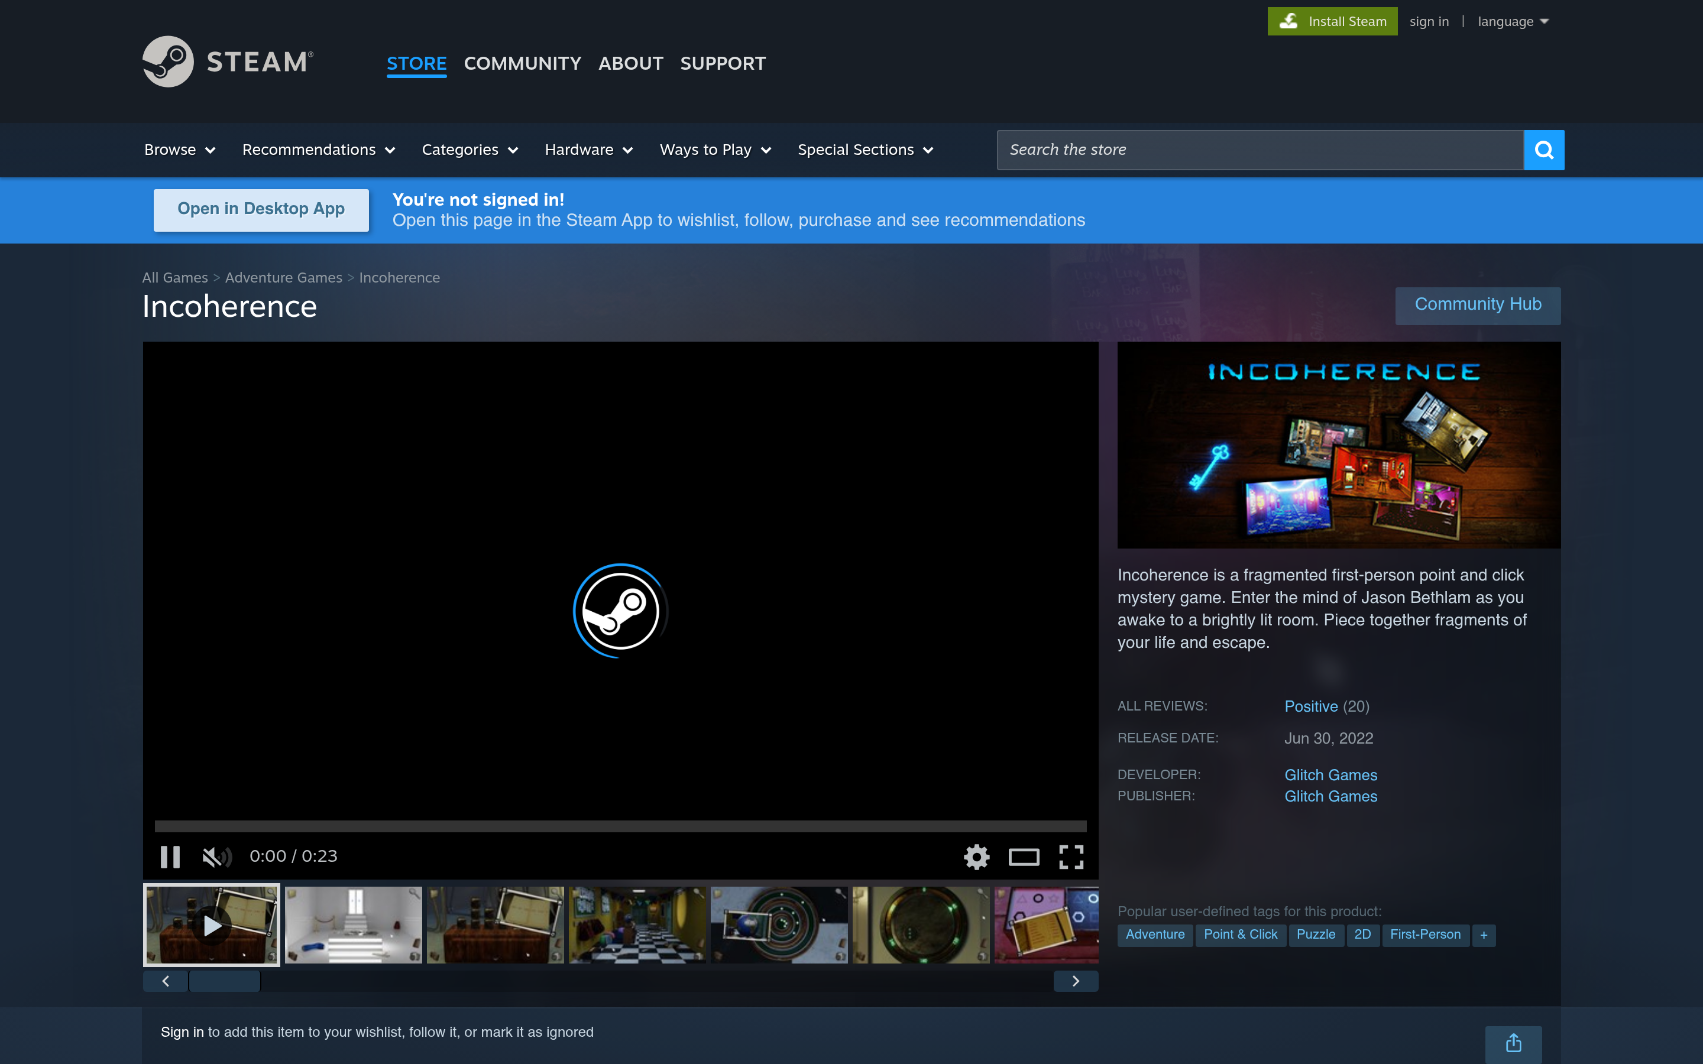1703x1064 pixels.
Task: Advance thumbnails with right arrow button
Action: [x=1075, y=981]
